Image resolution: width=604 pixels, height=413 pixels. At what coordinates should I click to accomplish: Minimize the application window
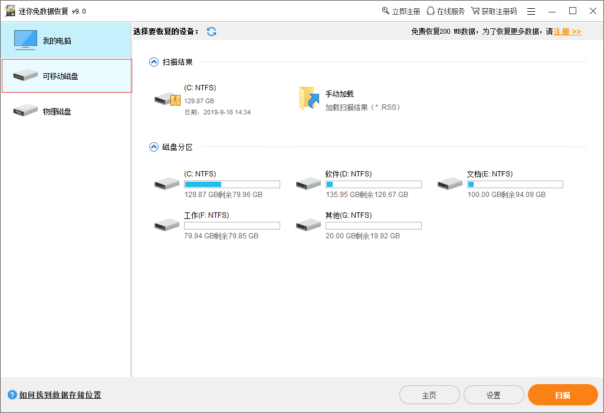point(552,12)
